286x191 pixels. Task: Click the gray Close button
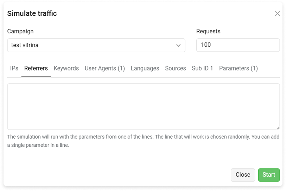pyautogui.click(x=243, y=175)
